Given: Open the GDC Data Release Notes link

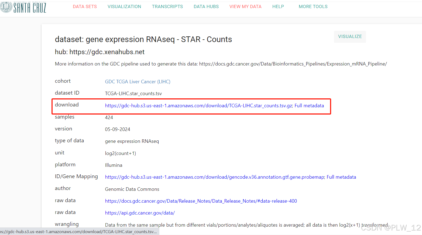Looking at the screenshot, I should [201, 201].
